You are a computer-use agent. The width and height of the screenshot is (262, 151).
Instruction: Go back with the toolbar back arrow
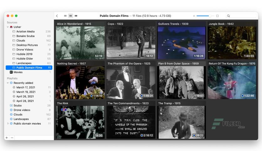pos(57,16)
